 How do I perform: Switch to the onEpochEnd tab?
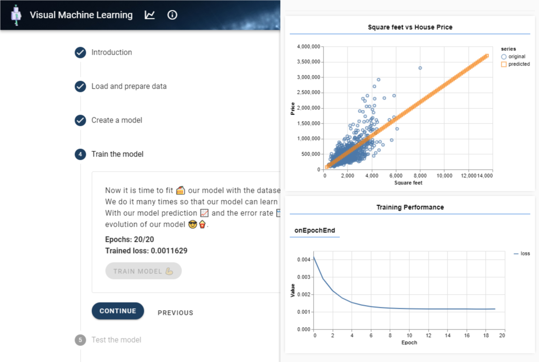click(x=314, y=230)
